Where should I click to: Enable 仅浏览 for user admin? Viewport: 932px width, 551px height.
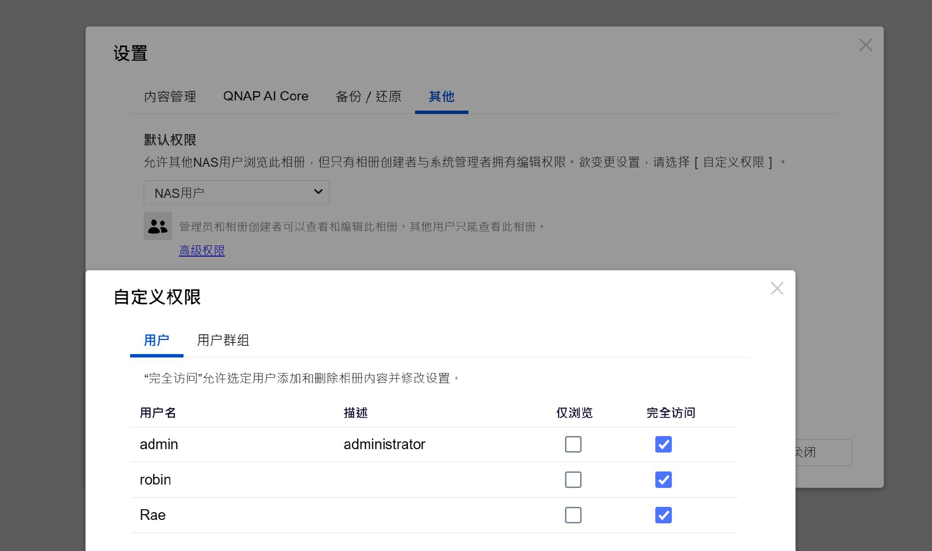pyautogui.click(x=573, y=444)
